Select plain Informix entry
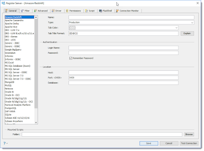This screenshot has height=151, width=204. pos(20,56)
